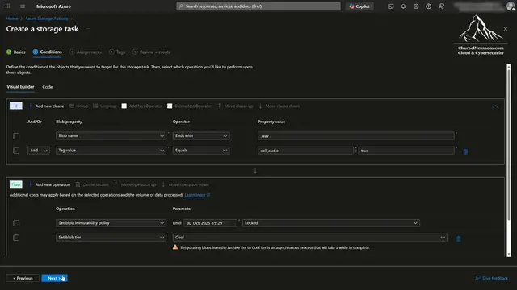Click Add new operation
Screen dimensions: 517x290
pos(49,184)
